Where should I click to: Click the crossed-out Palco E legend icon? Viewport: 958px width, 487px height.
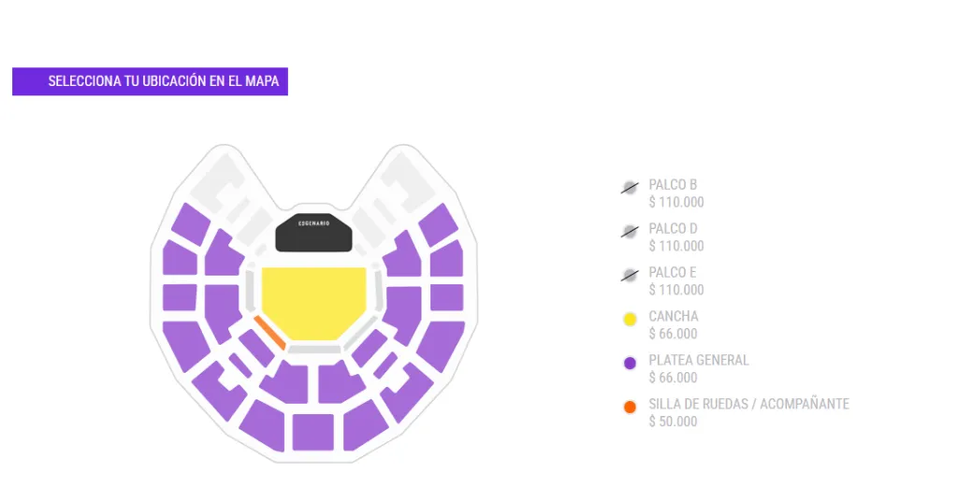click(630, 276)
